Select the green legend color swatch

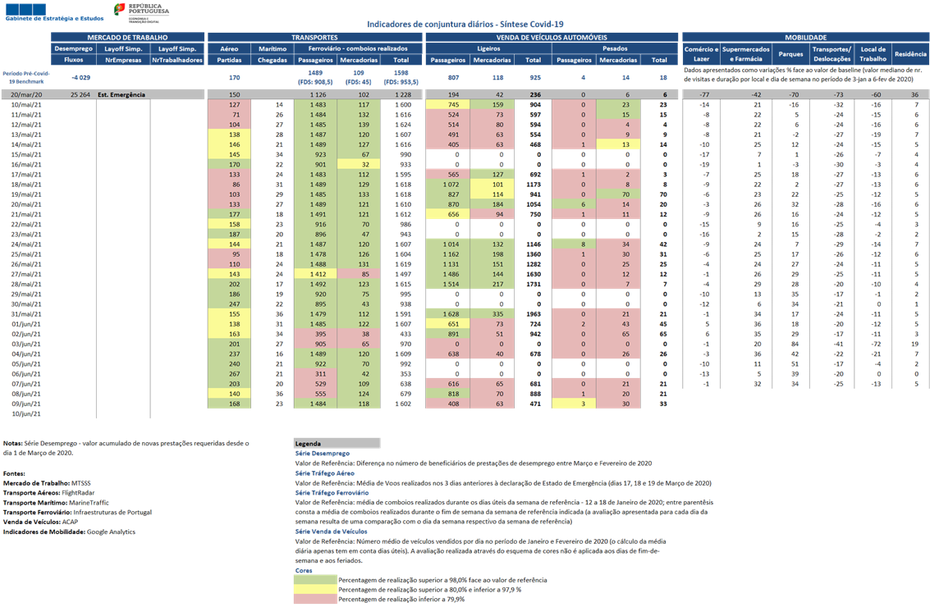click(315, 580)
